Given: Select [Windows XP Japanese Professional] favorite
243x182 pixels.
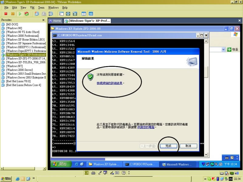Looking at the screenshot, I should coord(26,43).
